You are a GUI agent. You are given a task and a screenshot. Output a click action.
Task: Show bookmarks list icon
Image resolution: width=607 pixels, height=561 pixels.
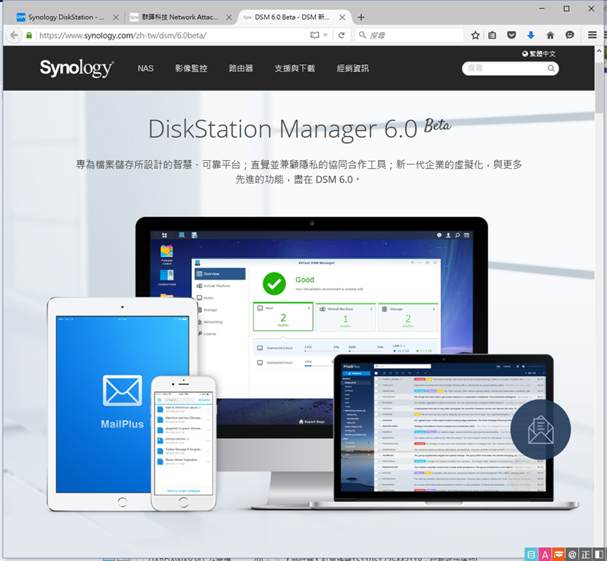click(492, 35)
